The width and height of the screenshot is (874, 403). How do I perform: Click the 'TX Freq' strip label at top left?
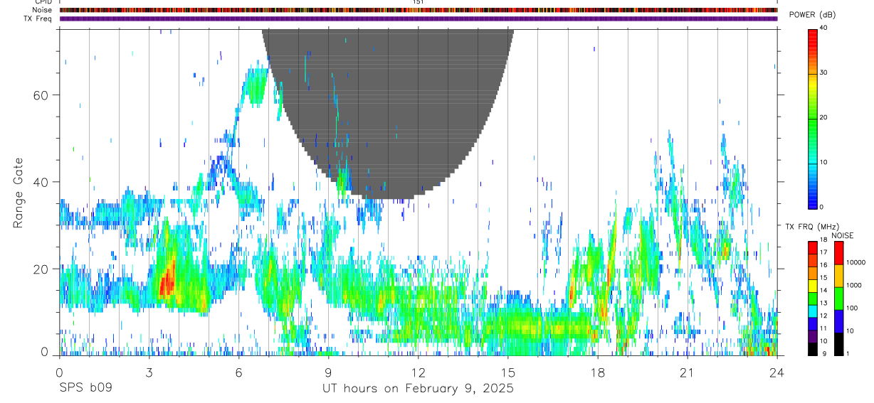click(x=38, y=18)
